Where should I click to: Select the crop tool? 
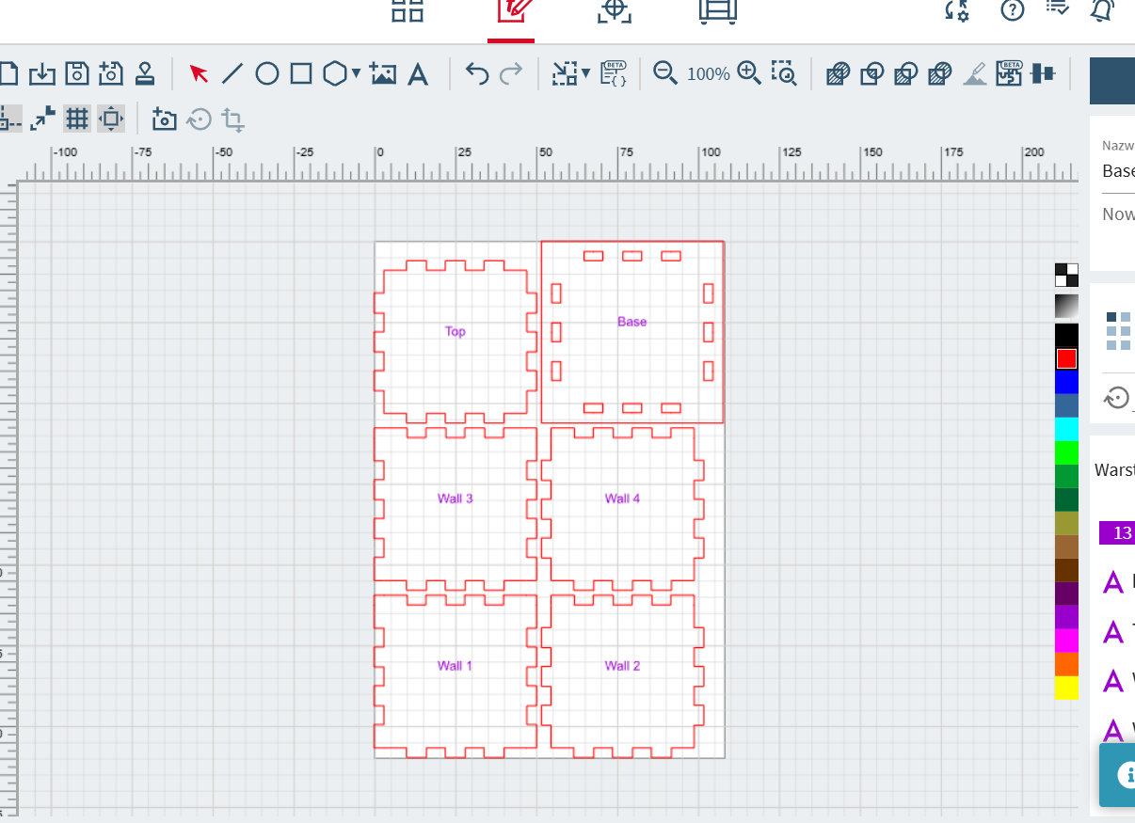(x=232, y=119)
